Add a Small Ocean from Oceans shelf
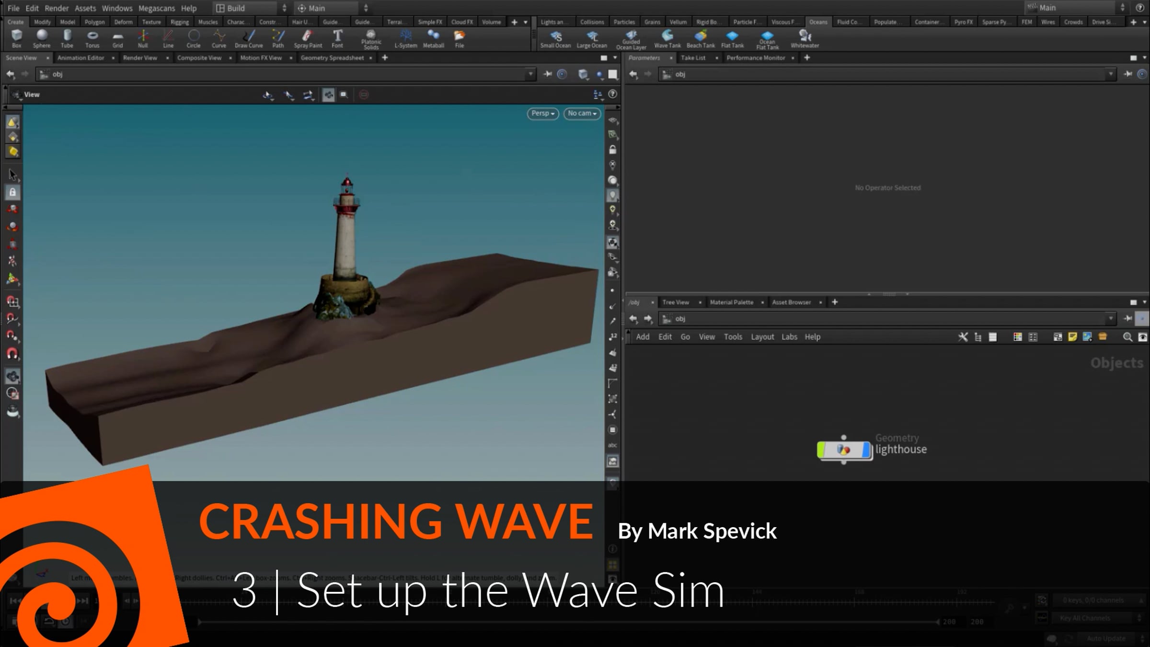Image resolution: width=1150 pixels, height=647 pixels. pos(555,39)
